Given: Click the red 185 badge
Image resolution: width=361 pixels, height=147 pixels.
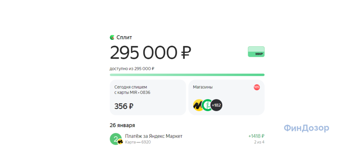Looking at the screenshot, I should click(x=257, y=87).
